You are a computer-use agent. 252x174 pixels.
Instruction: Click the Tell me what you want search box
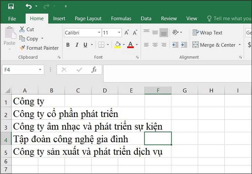(229, 19)
